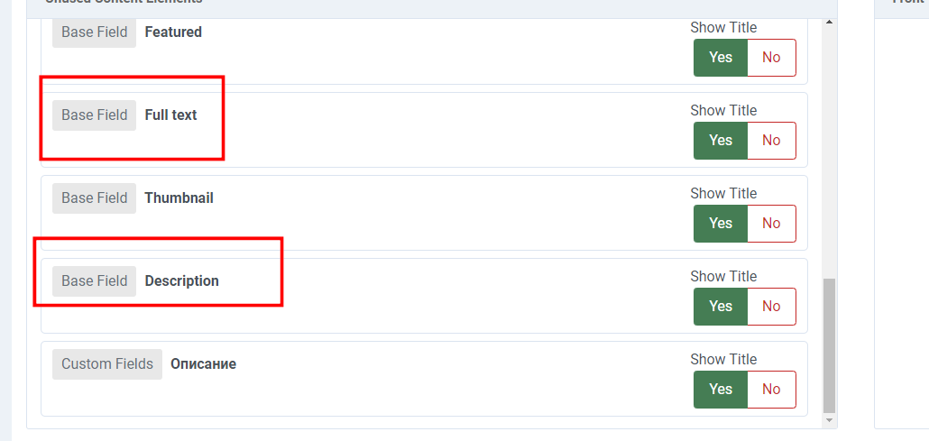Turn off Show Title for Description

coord(771,307)
